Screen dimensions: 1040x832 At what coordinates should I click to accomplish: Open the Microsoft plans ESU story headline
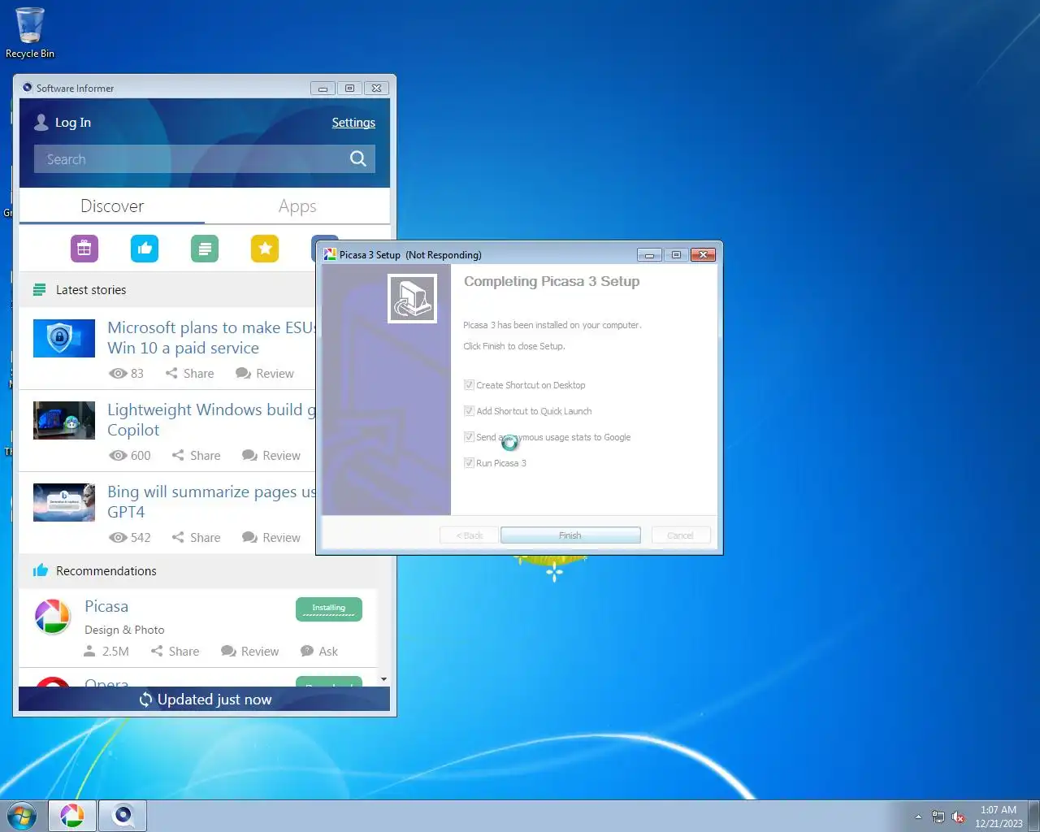coord(211,338)
